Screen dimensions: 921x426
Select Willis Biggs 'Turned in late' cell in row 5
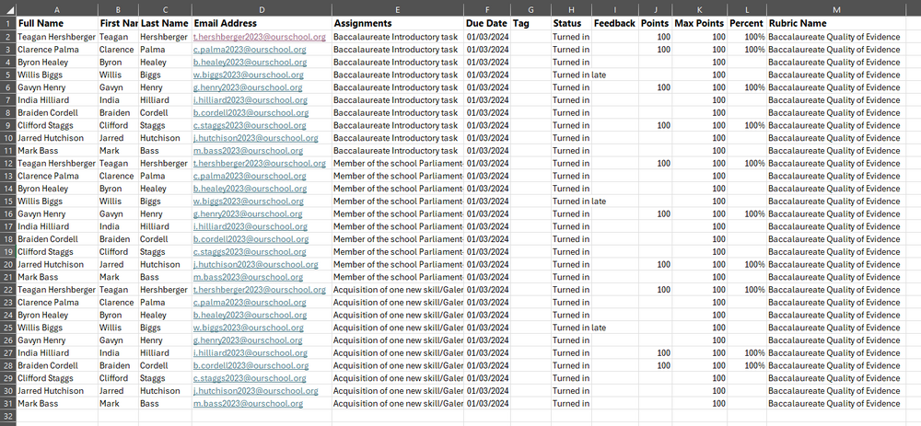point(579,75)
